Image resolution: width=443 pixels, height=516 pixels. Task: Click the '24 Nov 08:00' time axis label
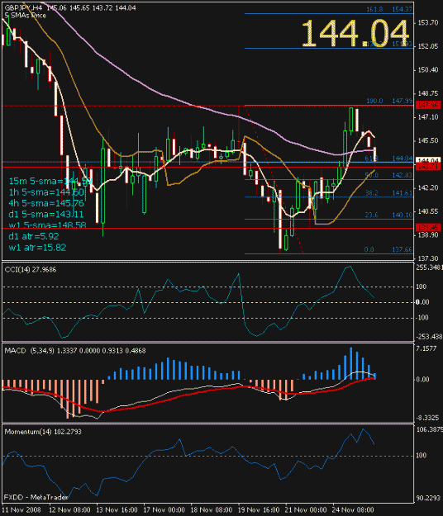pos(353,509)
